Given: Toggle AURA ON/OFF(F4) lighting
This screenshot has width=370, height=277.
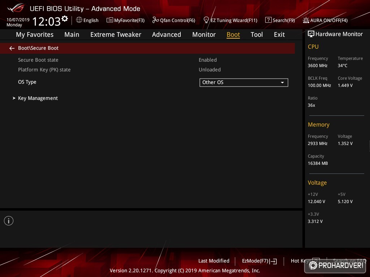Looking at the screenshot, I should 325,20.
